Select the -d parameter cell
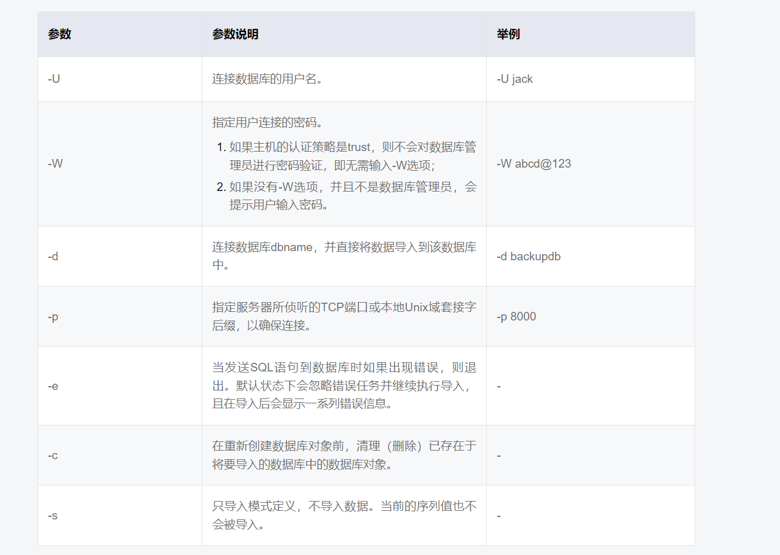The width and height of the screenshot is (780, 555). tap(53, 256)
